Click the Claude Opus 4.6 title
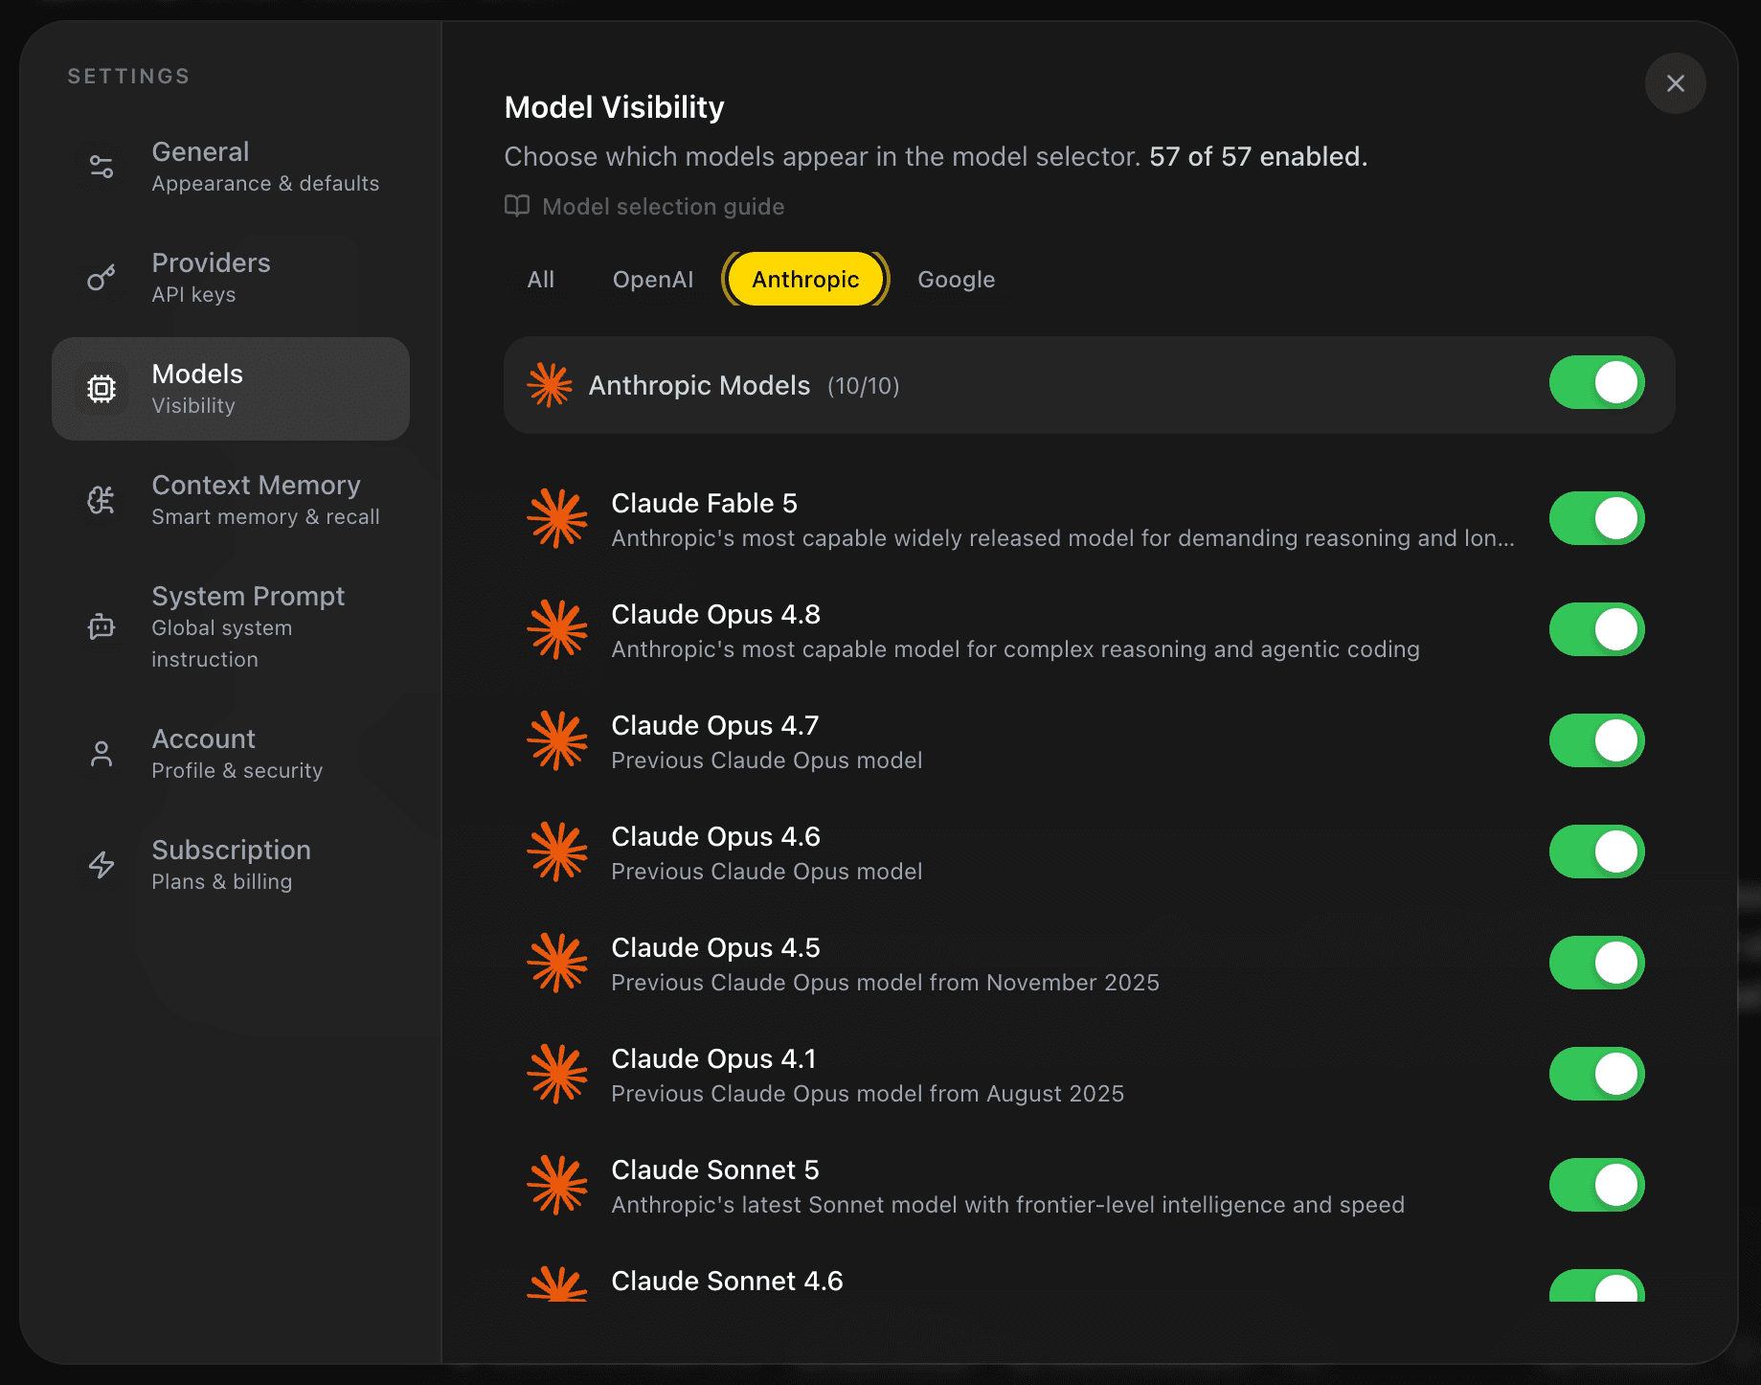The image size is (1761, 1385). point(715,836)
